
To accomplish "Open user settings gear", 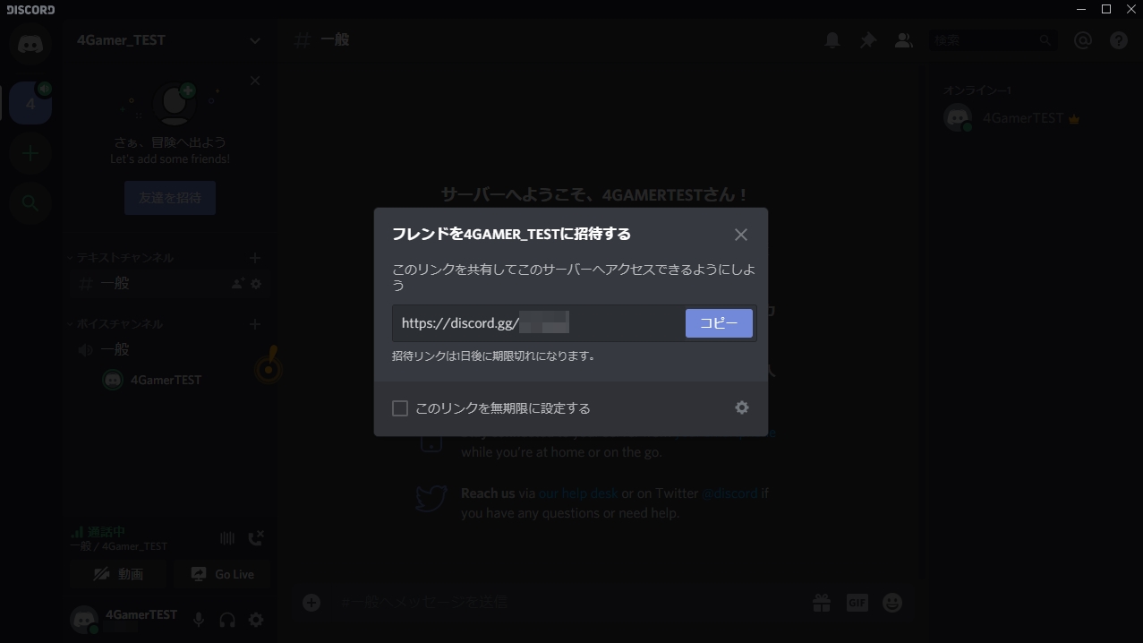I will coord(256,620).
